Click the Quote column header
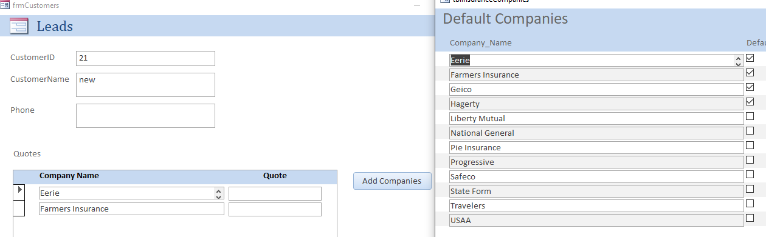Viewport: 766px width, 237px height. pyautogui.click(x=275, y=176)
